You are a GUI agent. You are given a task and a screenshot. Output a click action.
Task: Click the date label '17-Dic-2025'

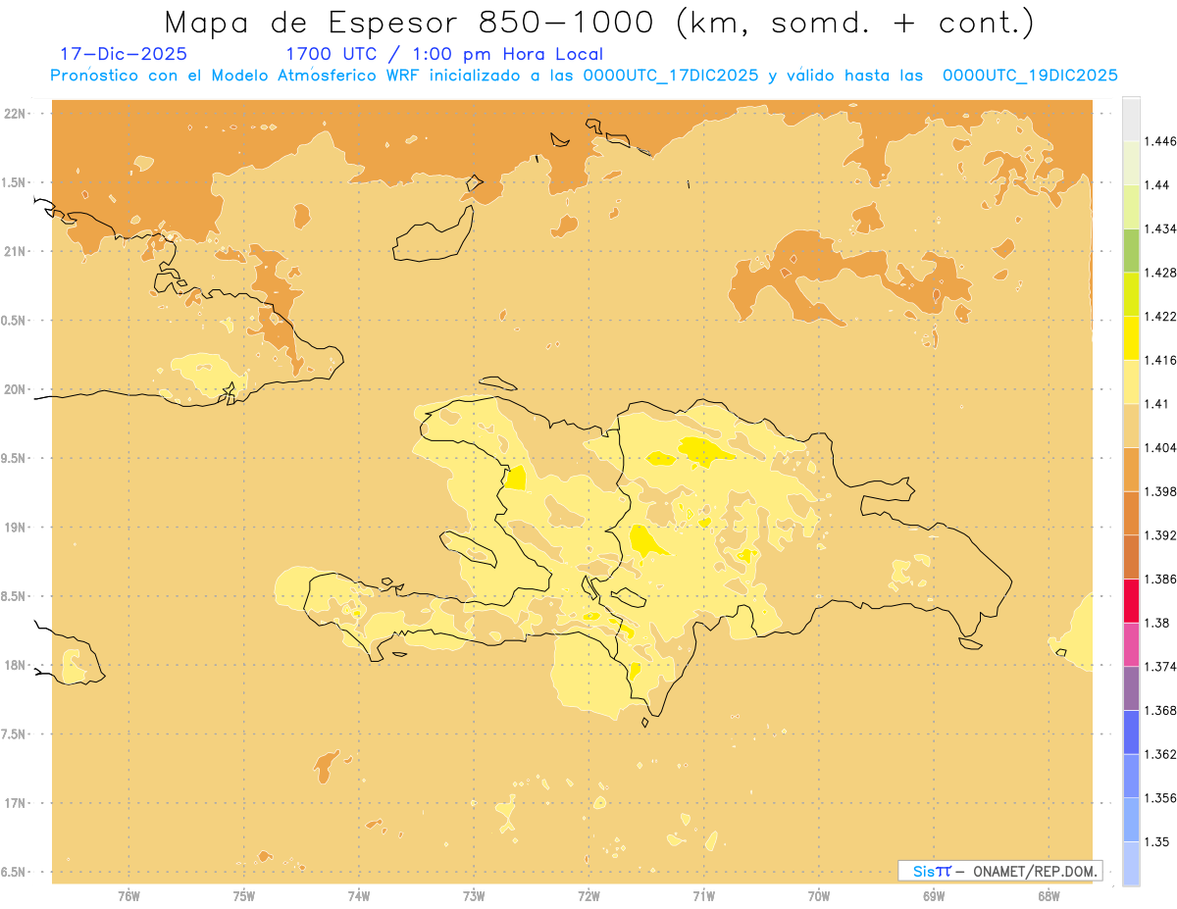(124, 54)
